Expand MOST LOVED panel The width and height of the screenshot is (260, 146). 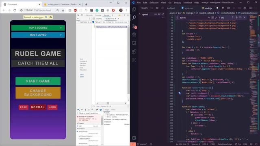(x=38, y=35)
